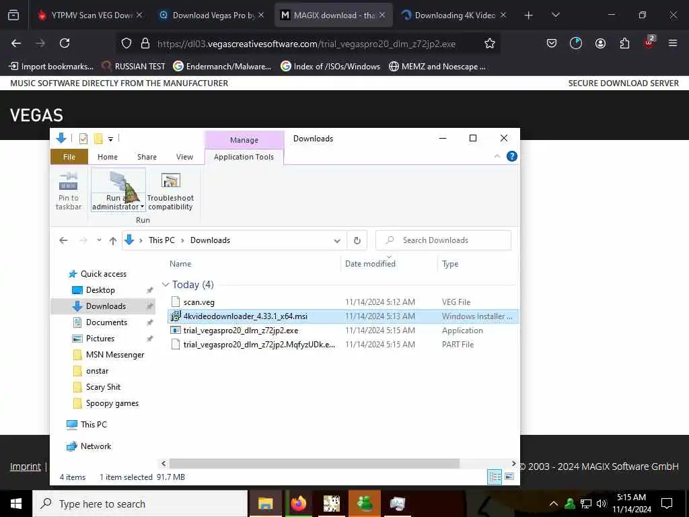
Task: Bookmark this page with star icon
Action: [490, 43]
